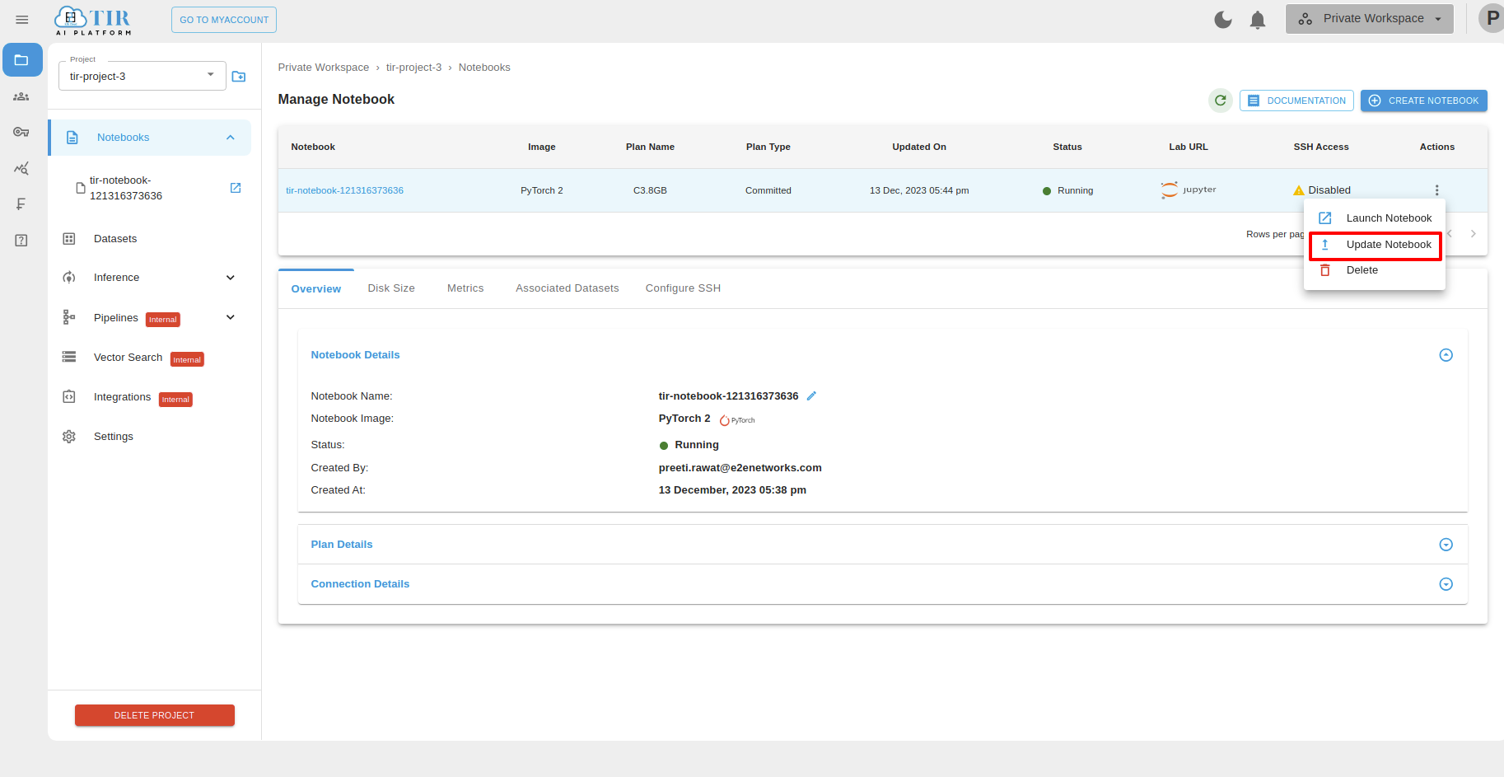Click DELETE PROJECT button

coord(155,715)
